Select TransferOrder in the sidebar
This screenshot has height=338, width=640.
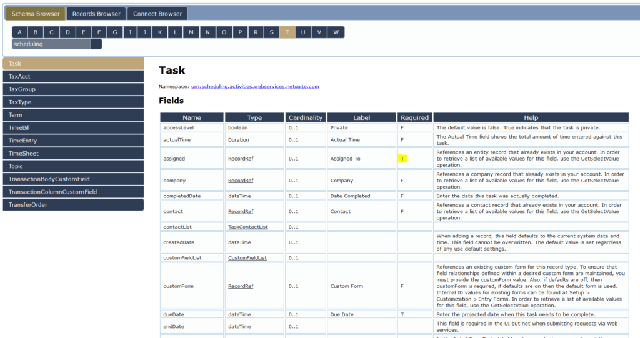click(74, 205)
